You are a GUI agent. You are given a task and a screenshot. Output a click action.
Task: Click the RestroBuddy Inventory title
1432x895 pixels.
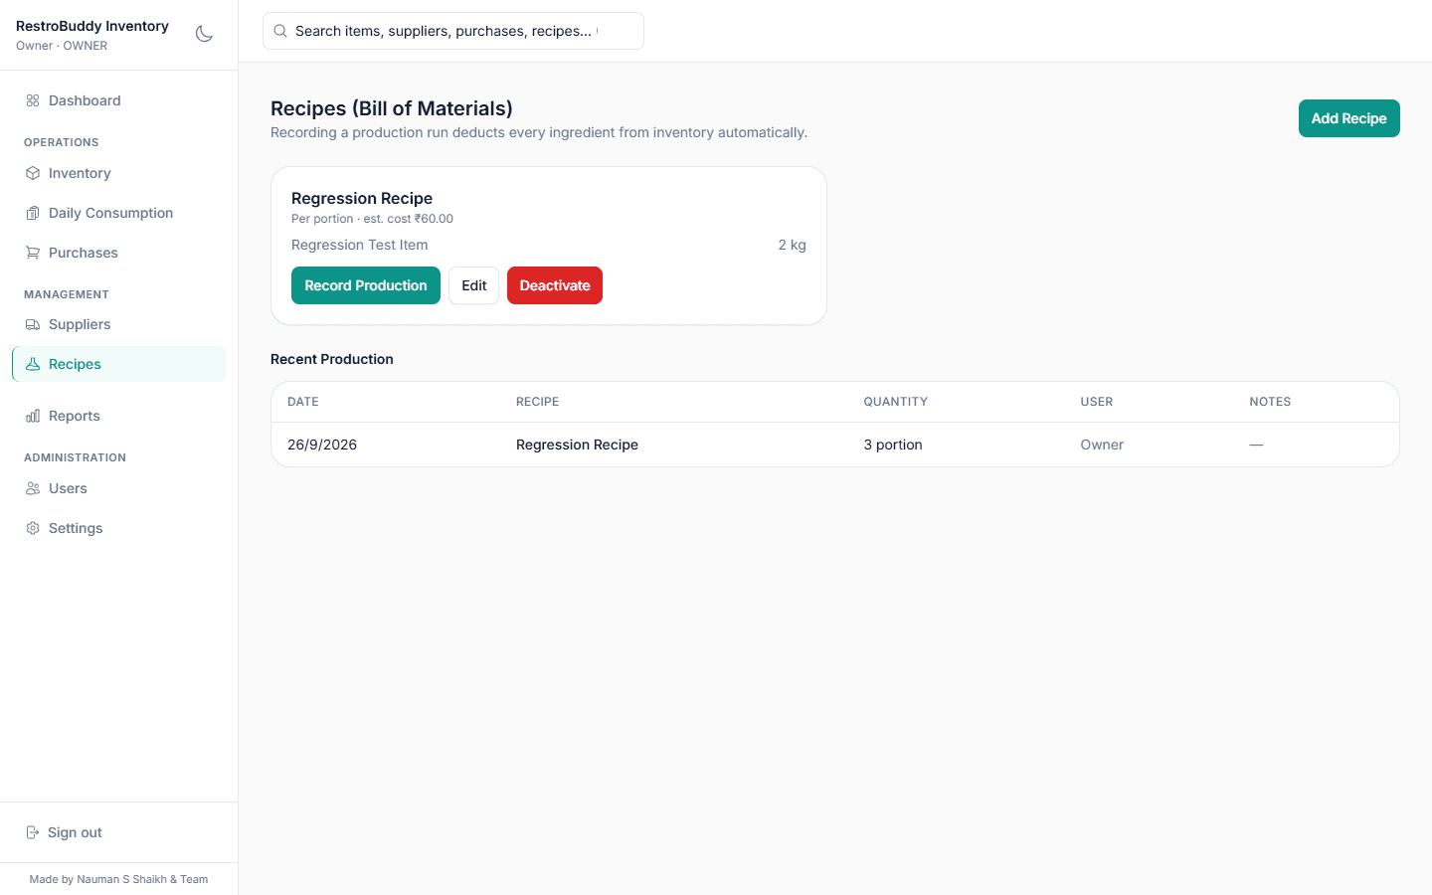(92, 26)
